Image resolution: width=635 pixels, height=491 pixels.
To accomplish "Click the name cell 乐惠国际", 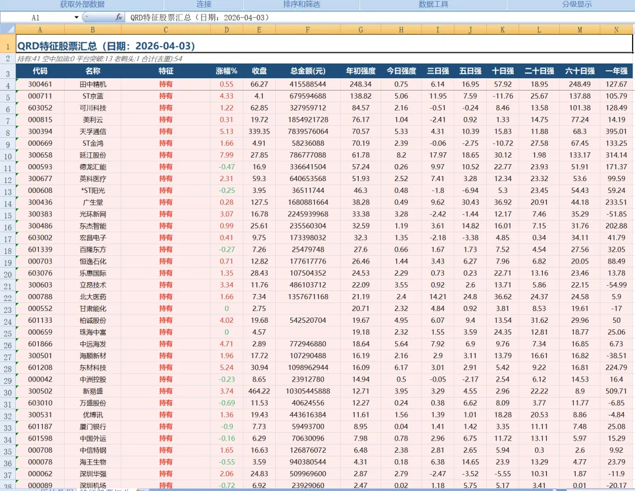I will [93, 273].
